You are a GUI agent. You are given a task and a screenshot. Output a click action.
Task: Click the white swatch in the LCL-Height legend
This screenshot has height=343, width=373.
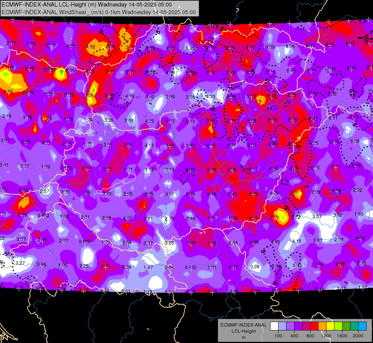pyautogui.click(x=274, y=326)
